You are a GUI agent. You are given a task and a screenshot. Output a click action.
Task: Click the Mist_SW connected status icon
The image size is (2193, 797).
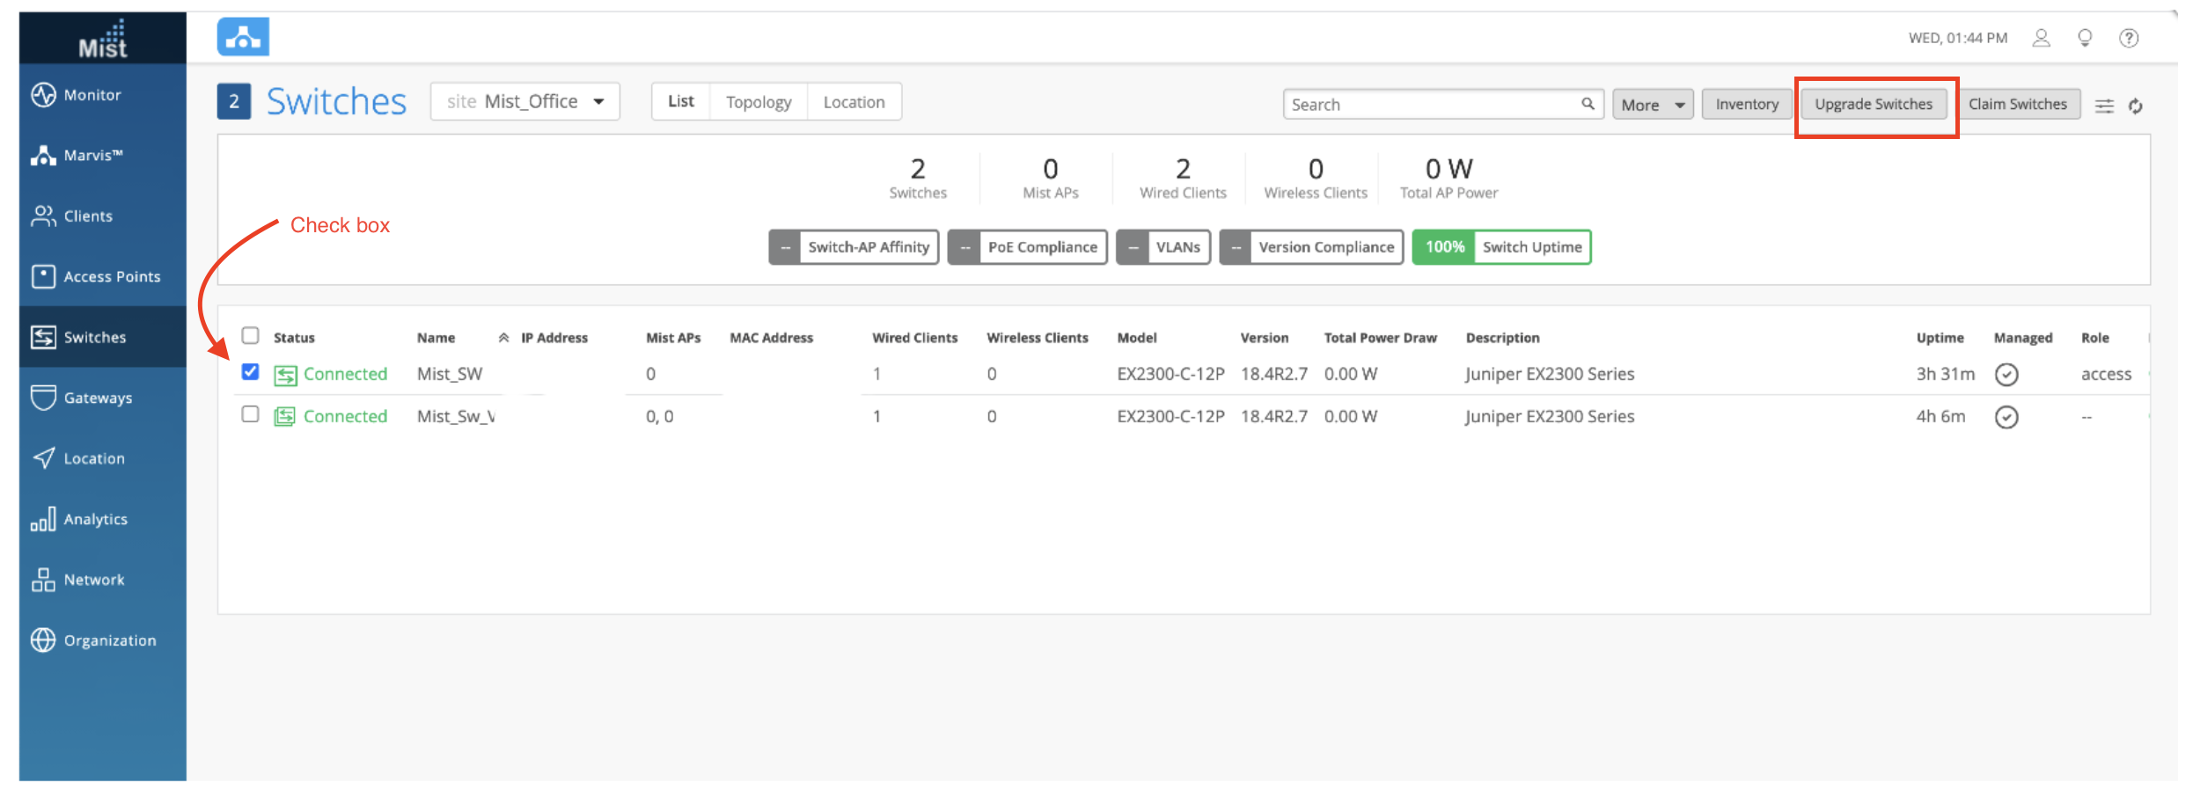tap(285, 376)
